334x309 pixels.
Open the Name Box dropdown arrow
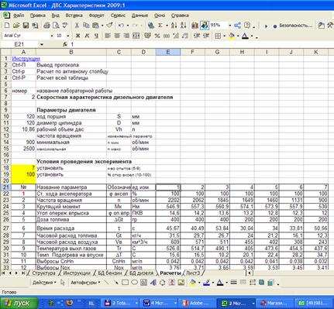(x=42, y=45)
